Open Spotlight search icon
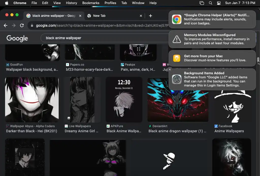 click(210, 3)
